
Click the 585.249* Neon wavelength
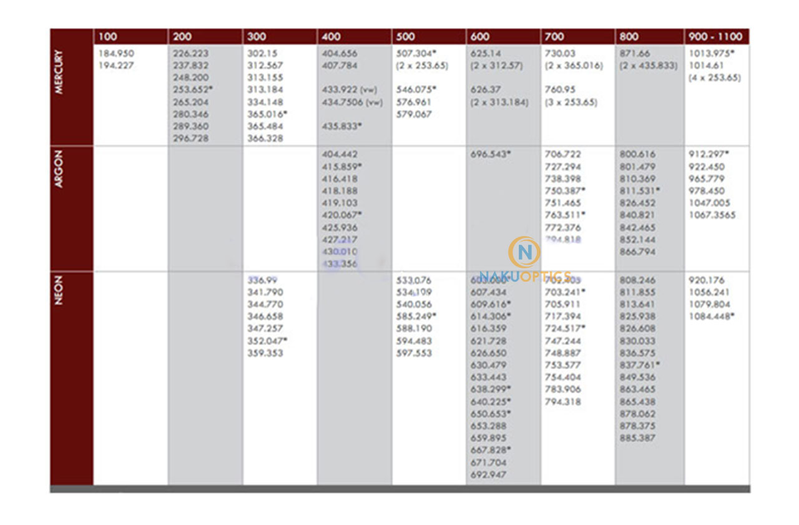point(416,316)
